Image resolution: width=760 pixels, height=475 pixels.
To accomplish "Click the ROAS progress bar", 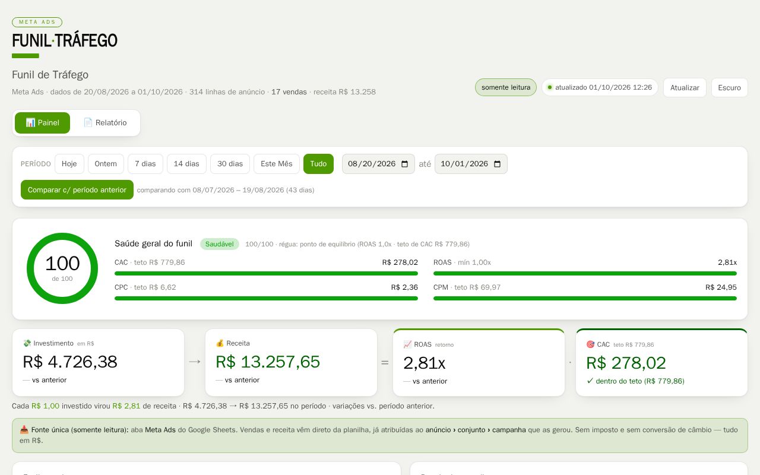I will click(585, 273).
